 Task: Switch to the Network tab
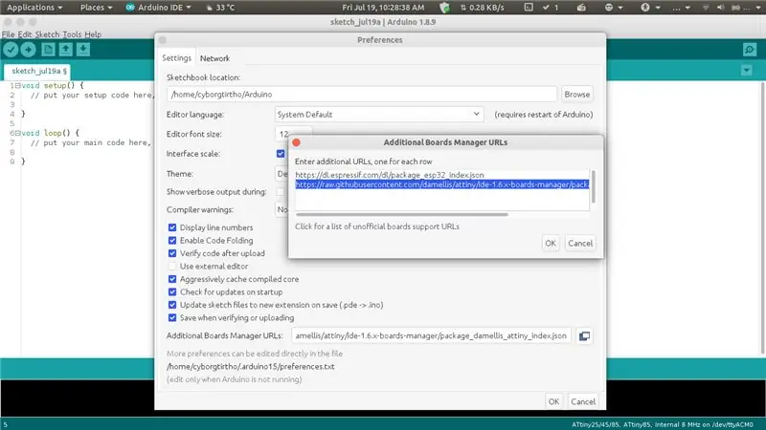pyautogui.click(x=214, y=58)
